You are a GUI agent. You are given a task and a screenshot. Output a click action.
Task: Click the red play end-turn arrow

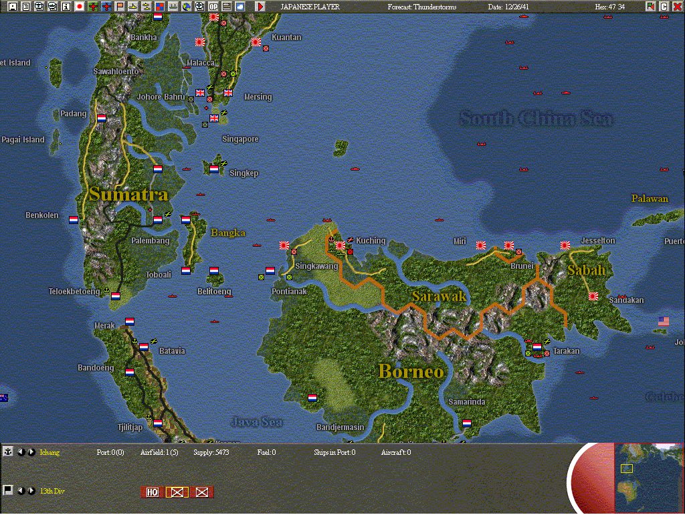click(260, 7)
